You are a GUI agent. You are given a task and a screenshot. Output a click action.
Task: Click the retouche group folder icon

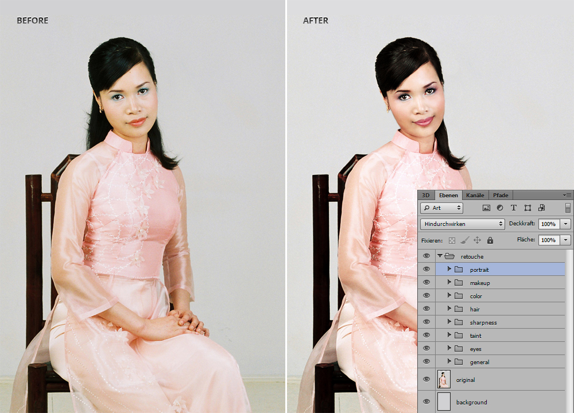pos(449,256)
